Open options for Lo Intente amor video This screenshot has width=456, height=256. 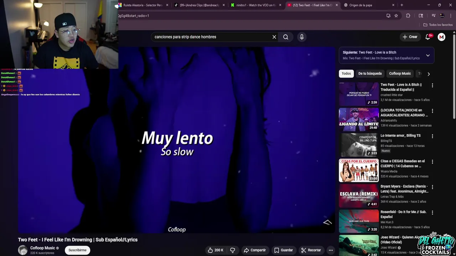(432, 136)
